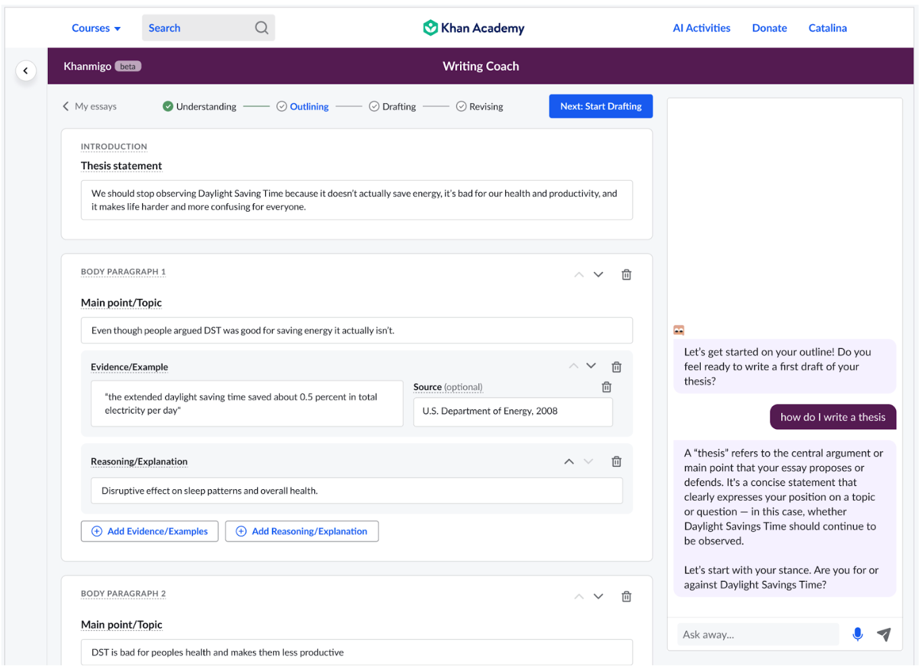This screenshot has height=668, width=920.
Task: Go to the Understanding step
Action: click(200, 107)
